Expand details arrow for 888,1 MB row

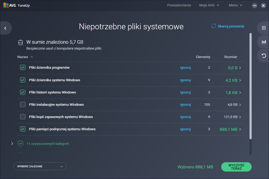[240, 129]
